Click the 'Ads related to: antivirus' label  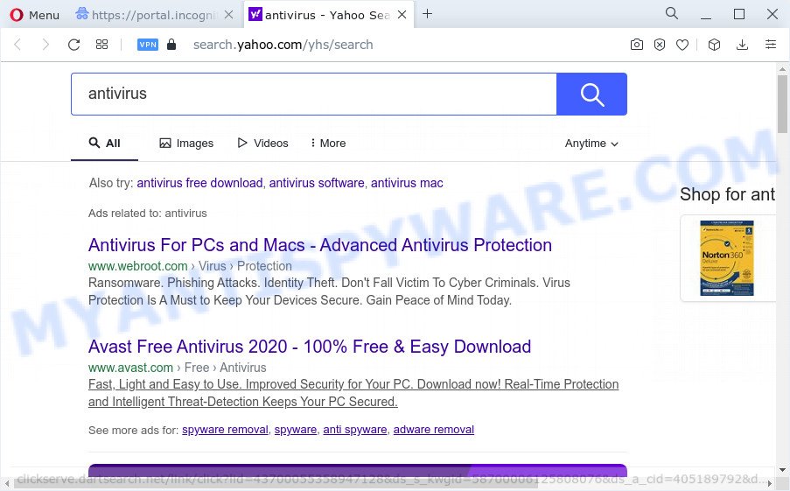pyautogui.click(x=148, y=214)
